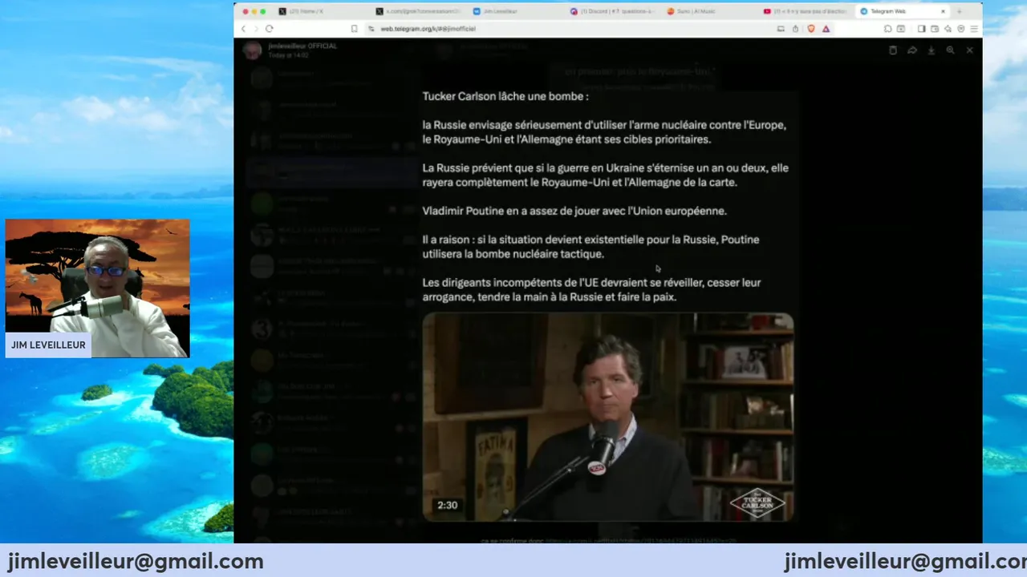
Task: Click the 2:30 video duration badge
Action: pos(448,506)
